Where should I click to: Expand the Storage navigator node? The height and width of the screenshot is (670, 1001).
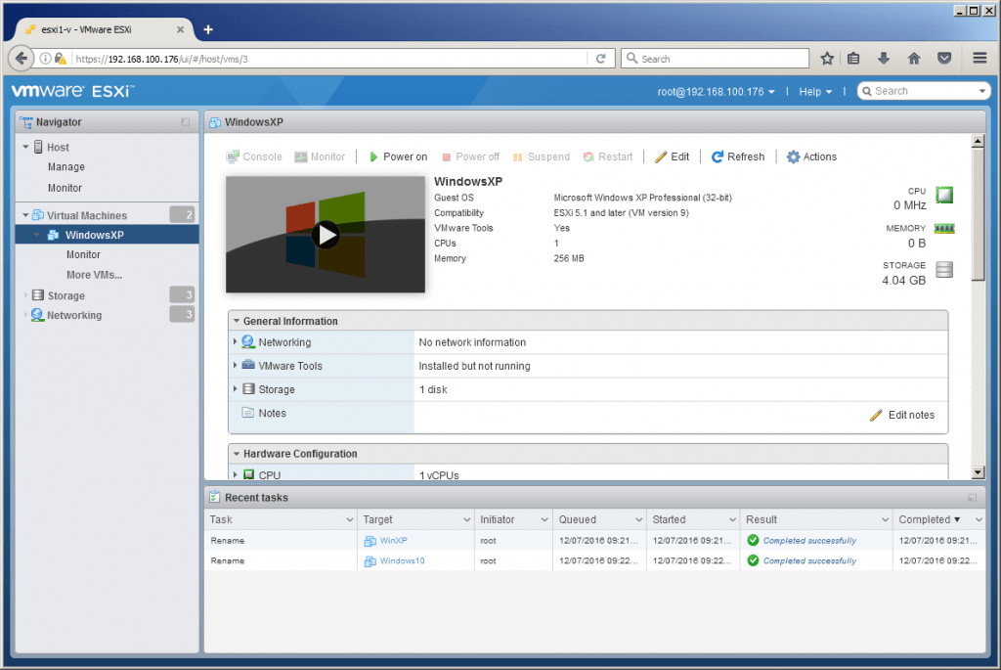25,295
